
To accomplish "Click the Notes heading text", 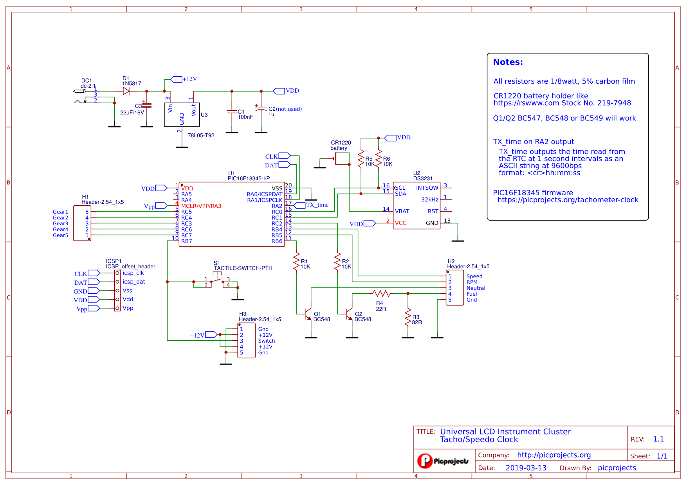I will 508,62.
